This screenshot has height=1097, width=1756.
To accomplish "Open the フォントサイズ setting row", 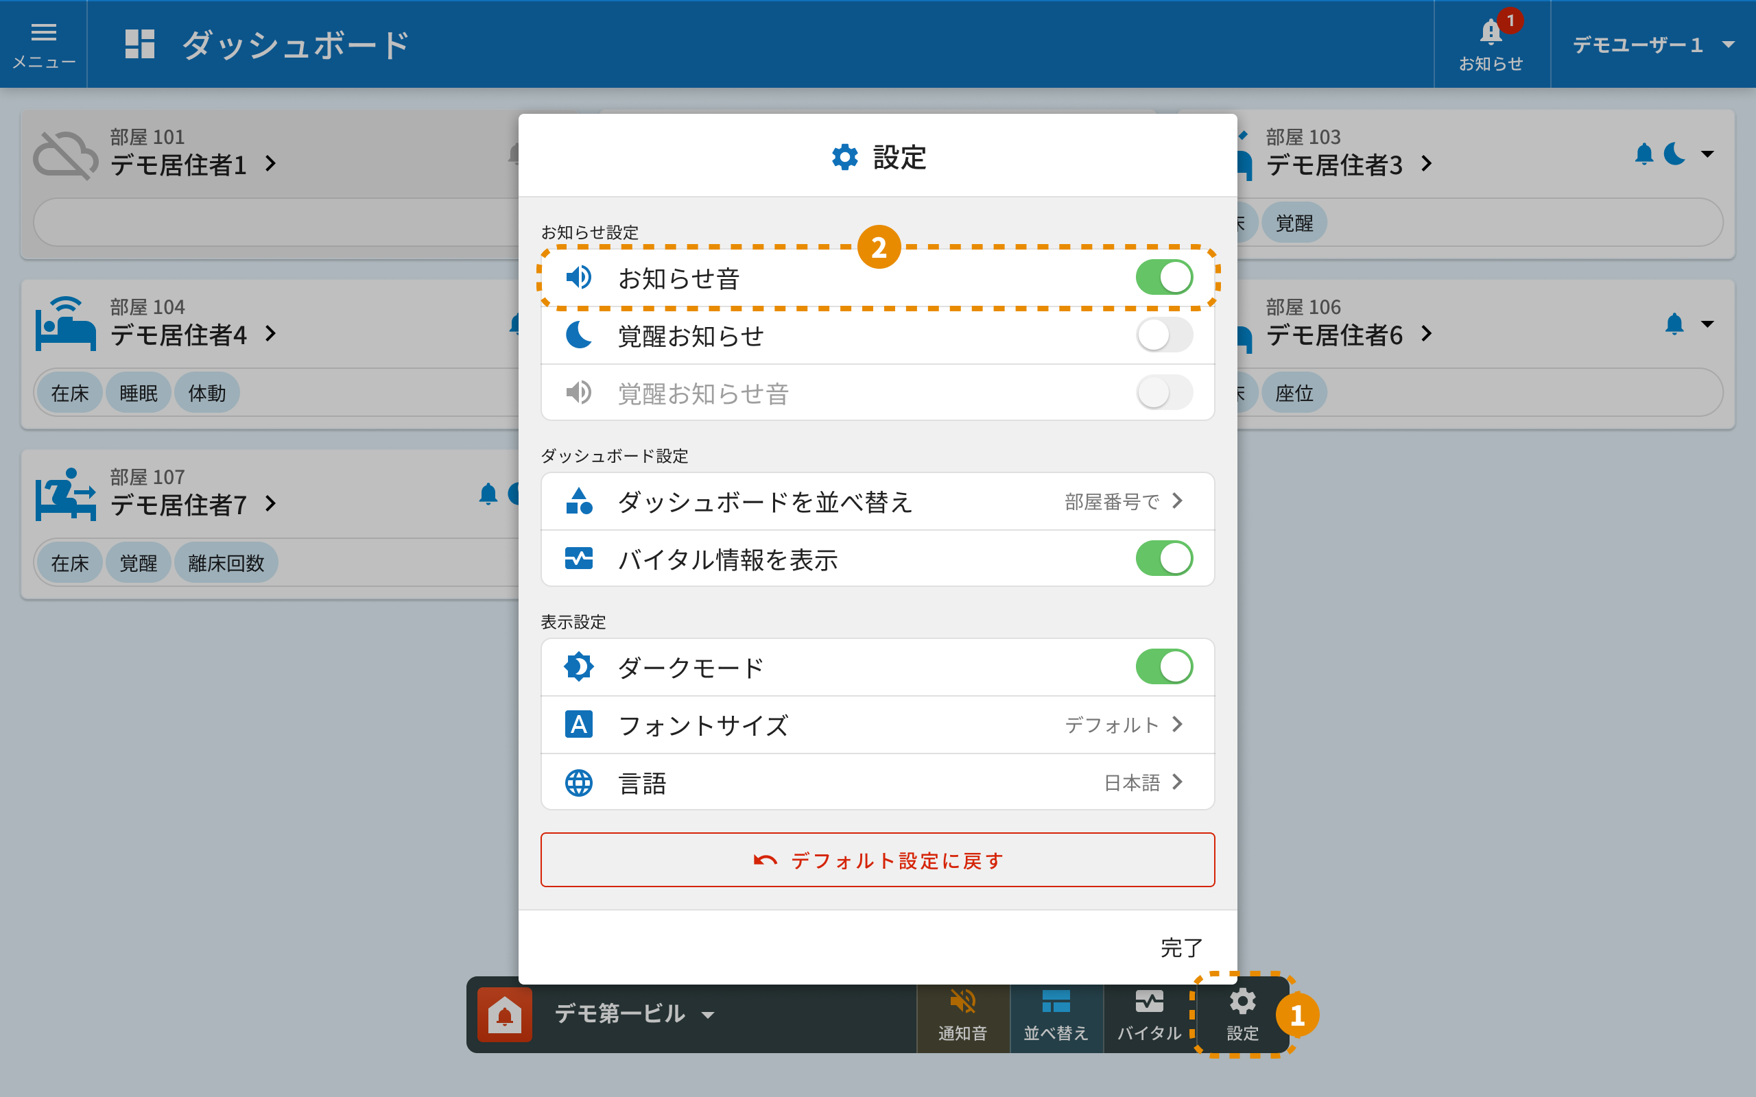I will point(877,725).
